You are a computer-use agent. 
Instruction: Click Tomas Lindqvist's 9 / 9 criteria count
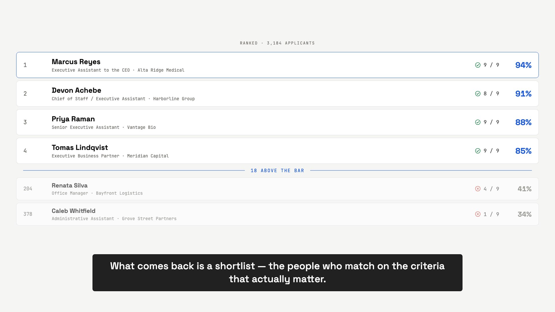pyautogui.click(x=491, y=151)
